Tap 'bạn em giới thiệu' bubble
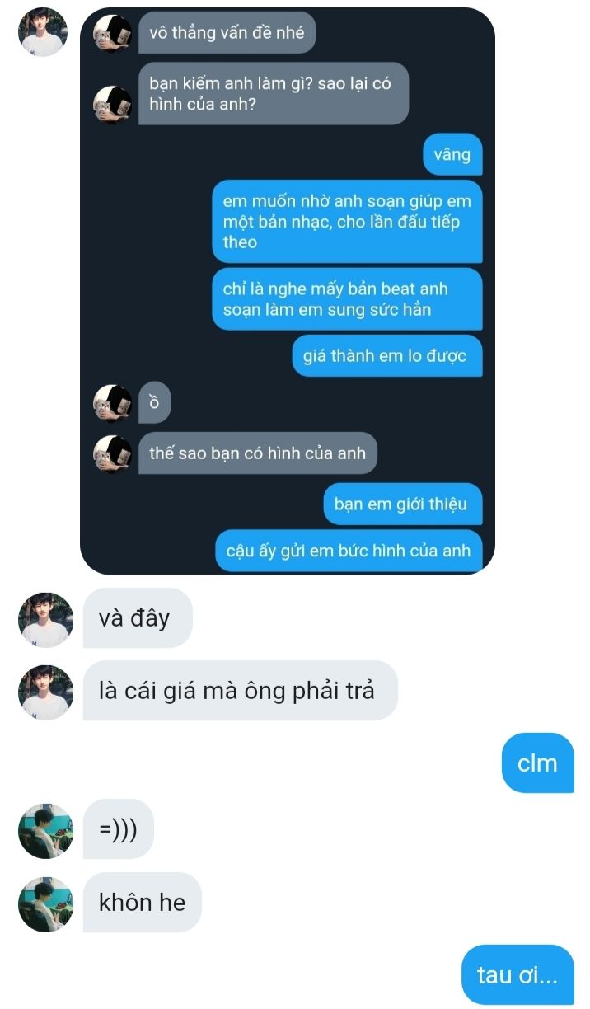 [x=402, y=504]
